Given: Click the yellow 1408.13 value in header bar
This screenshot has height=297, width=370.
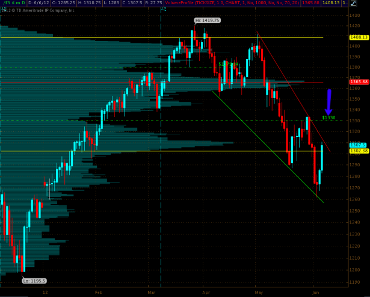Looking at the screenshot, I should (x=332, y=3).
